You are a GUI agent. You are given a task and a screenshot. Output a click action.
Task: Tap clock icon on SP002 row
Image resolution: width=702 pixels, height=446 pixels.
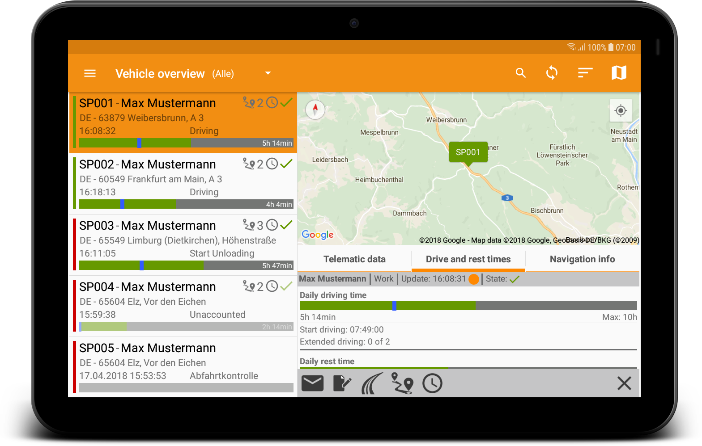pyautogui.click(x=272, y=164)
